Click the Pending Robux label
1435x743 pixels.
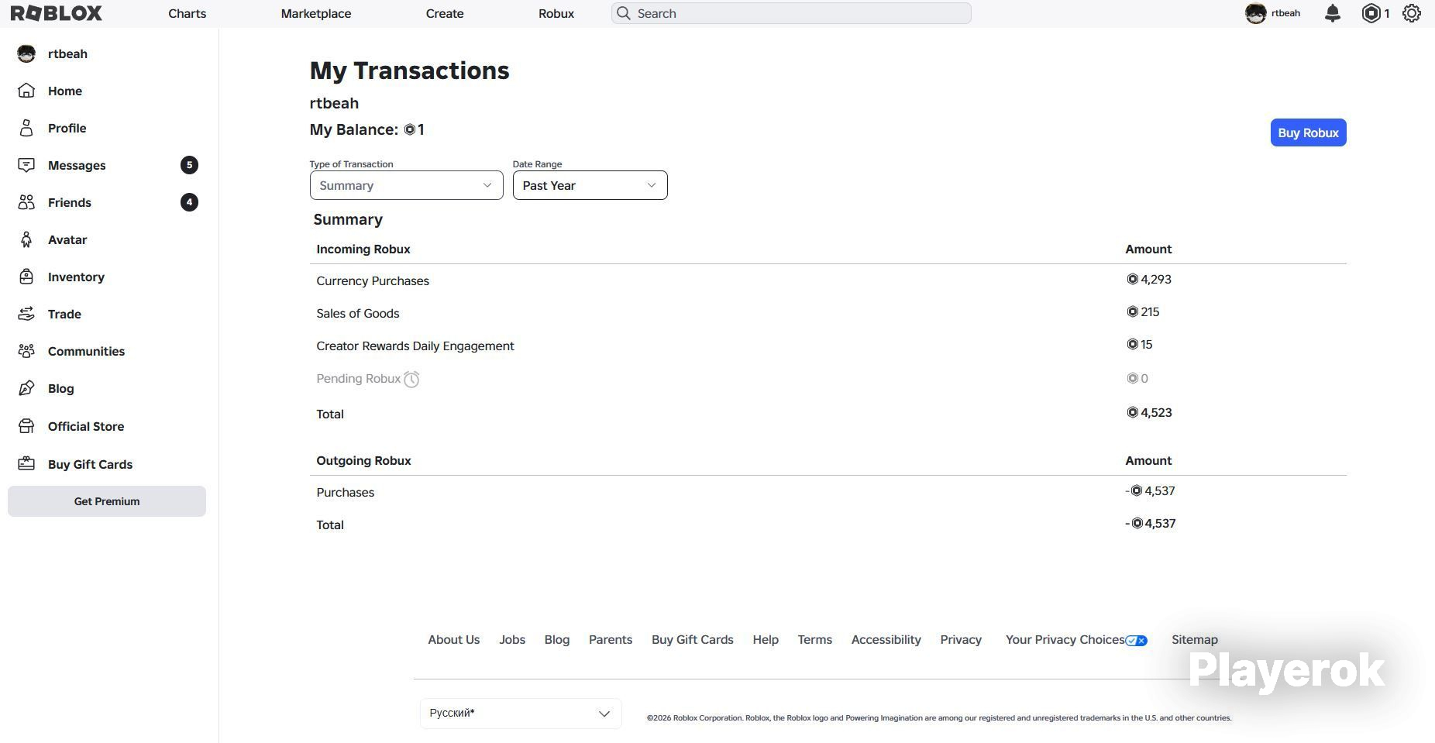(358, 379)
